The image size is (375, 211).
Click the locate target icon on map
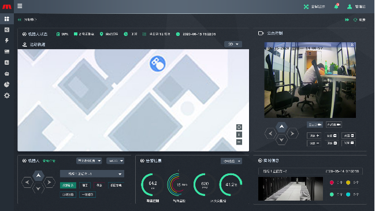pos(239,127)
